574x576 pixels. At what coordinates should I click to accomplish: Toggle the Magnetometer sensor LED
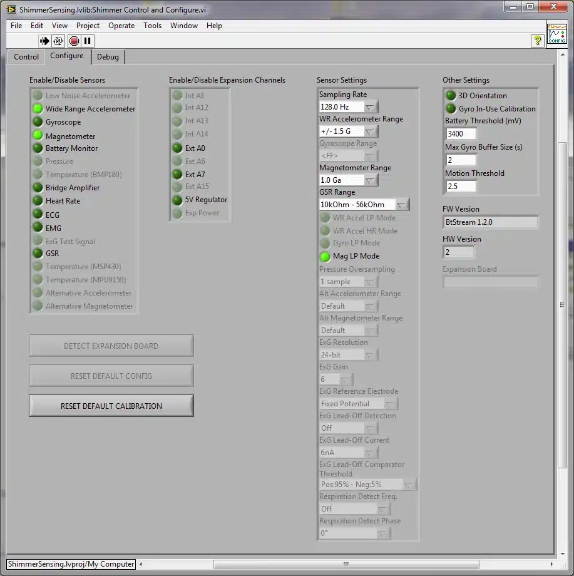click(x=38, y=136)
